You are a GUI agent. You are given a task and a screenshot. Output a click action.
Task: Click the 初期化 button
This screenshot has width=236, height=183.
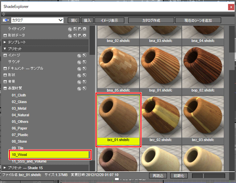[179, 176]
